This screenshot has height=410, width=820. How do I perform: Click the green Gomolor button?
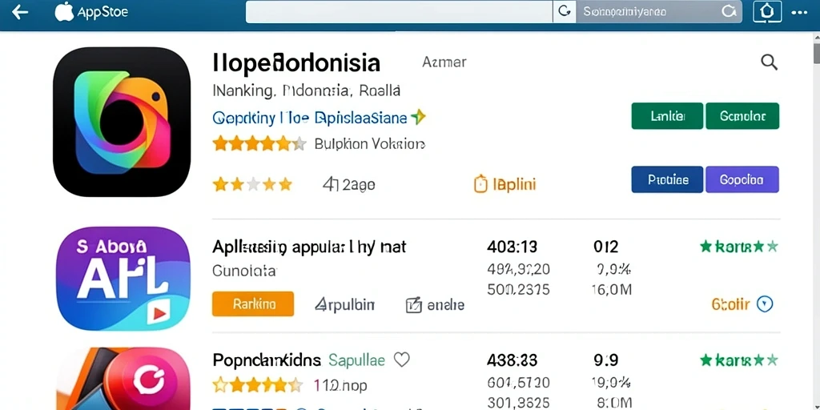(x=742, y=116)
